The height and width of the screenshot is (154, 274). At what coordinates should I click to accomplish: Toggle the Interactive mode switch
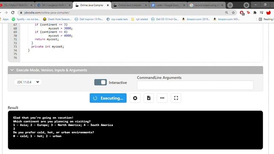tap(101, 82)
